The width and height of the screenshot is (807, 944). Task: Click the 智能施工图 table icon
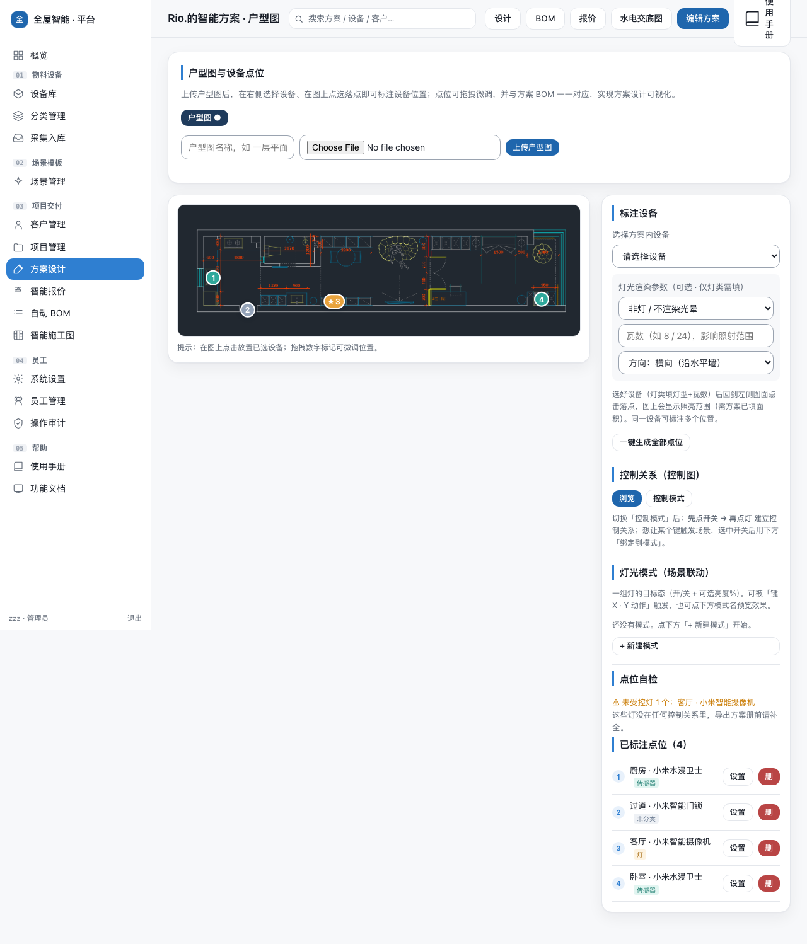[18, 335]
